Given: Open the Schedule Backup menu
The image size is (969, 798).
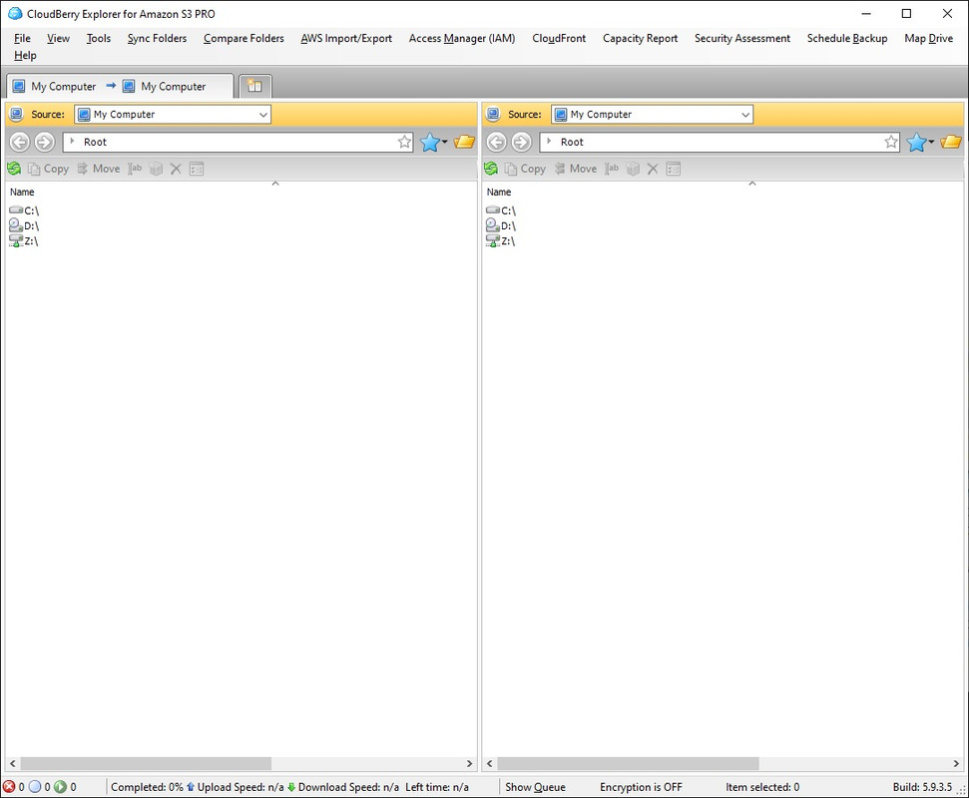Looking at the screenshot, I should 846,38.
